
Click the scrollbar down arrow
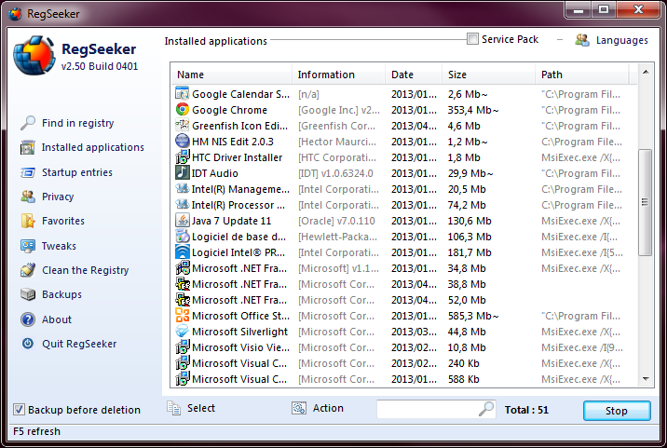pyautogui.click(x=646, y=379)
